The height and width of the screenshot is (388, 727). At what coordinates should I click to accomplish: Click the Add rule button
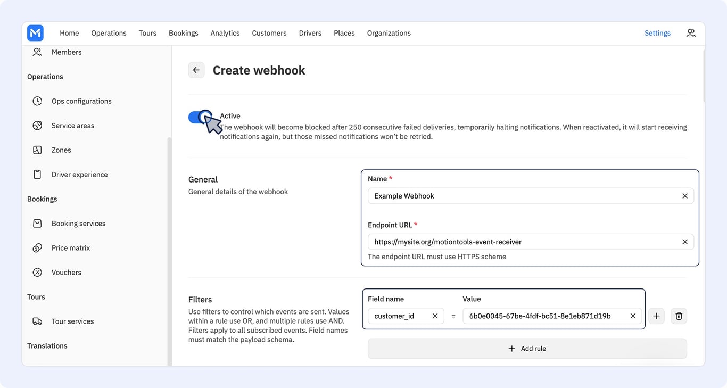pyautogui.click(x=527, y=349)
